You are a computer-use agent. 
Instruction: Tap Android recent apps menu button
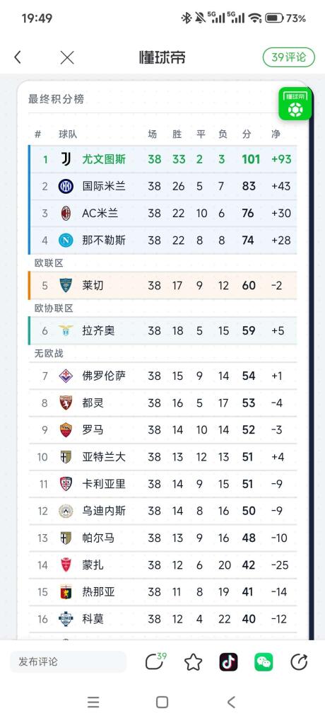pos(93,702)
